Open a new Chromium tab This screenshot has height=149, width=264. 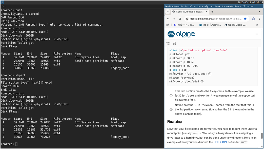(212, 12)
